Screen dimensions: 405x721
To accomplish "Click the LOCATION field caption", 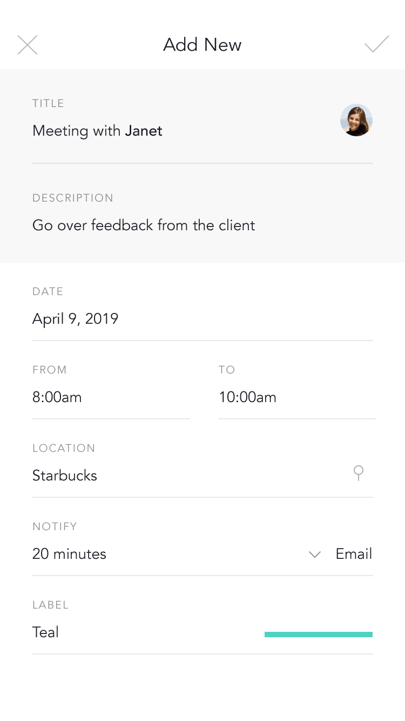I will point(64,448).
